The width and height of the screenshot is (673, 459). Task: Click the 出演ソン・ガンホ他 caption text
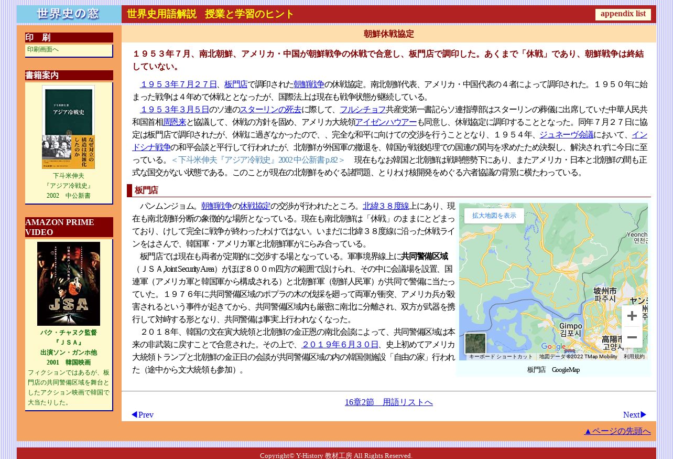coord(69,353)
